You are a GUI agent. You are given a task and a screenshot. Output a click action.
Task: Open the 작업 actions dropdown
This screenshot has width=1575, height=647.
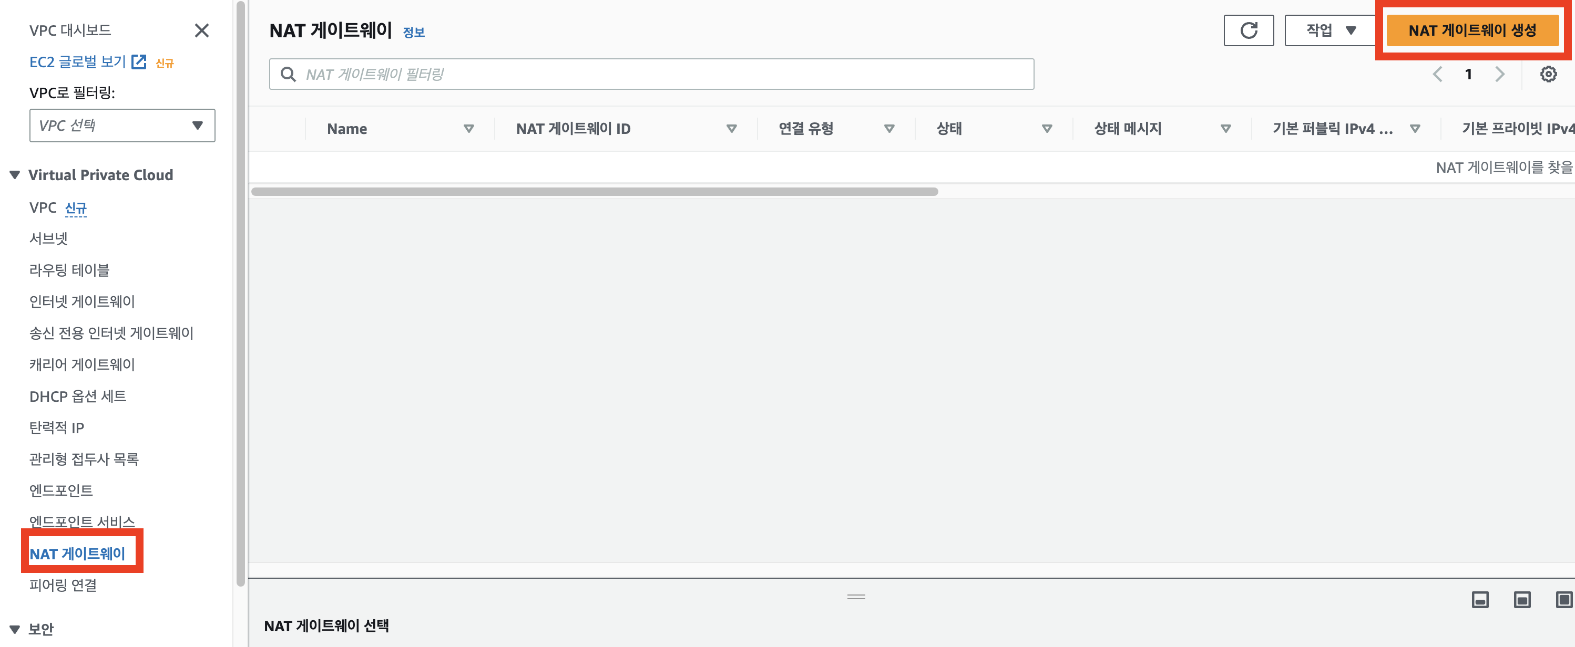[x=1331, y=30]
